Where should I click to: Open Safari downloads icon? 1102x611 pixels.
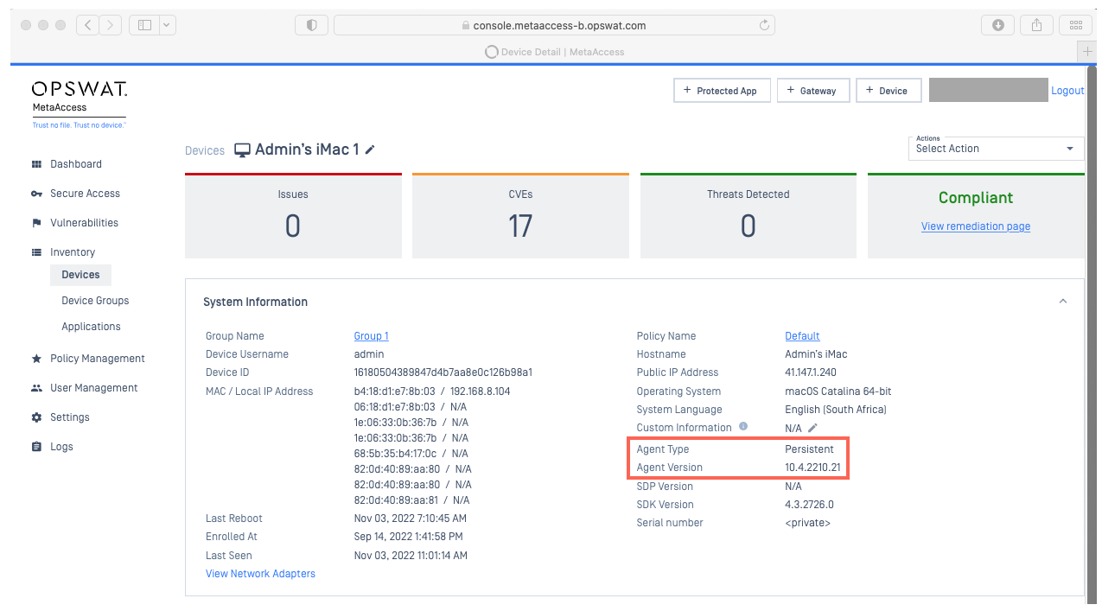997,25
